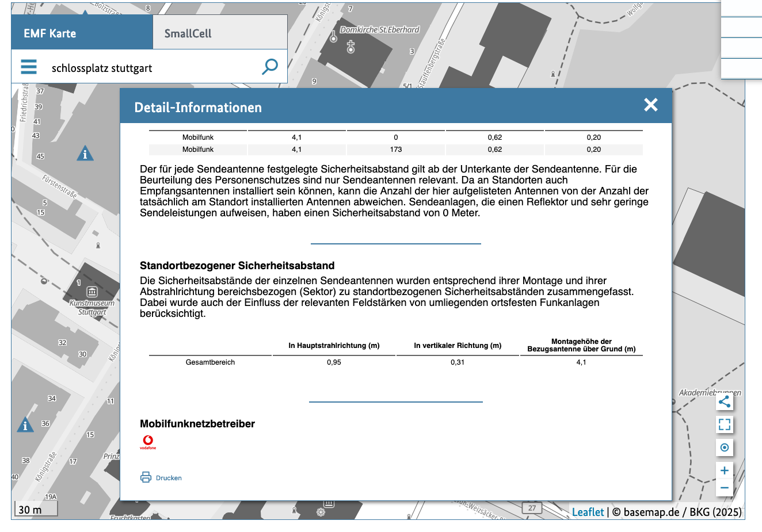762x532 pixels.
Task: Click the Mobilfunknetzbetreiber heading
Action: tap(197, 424)
